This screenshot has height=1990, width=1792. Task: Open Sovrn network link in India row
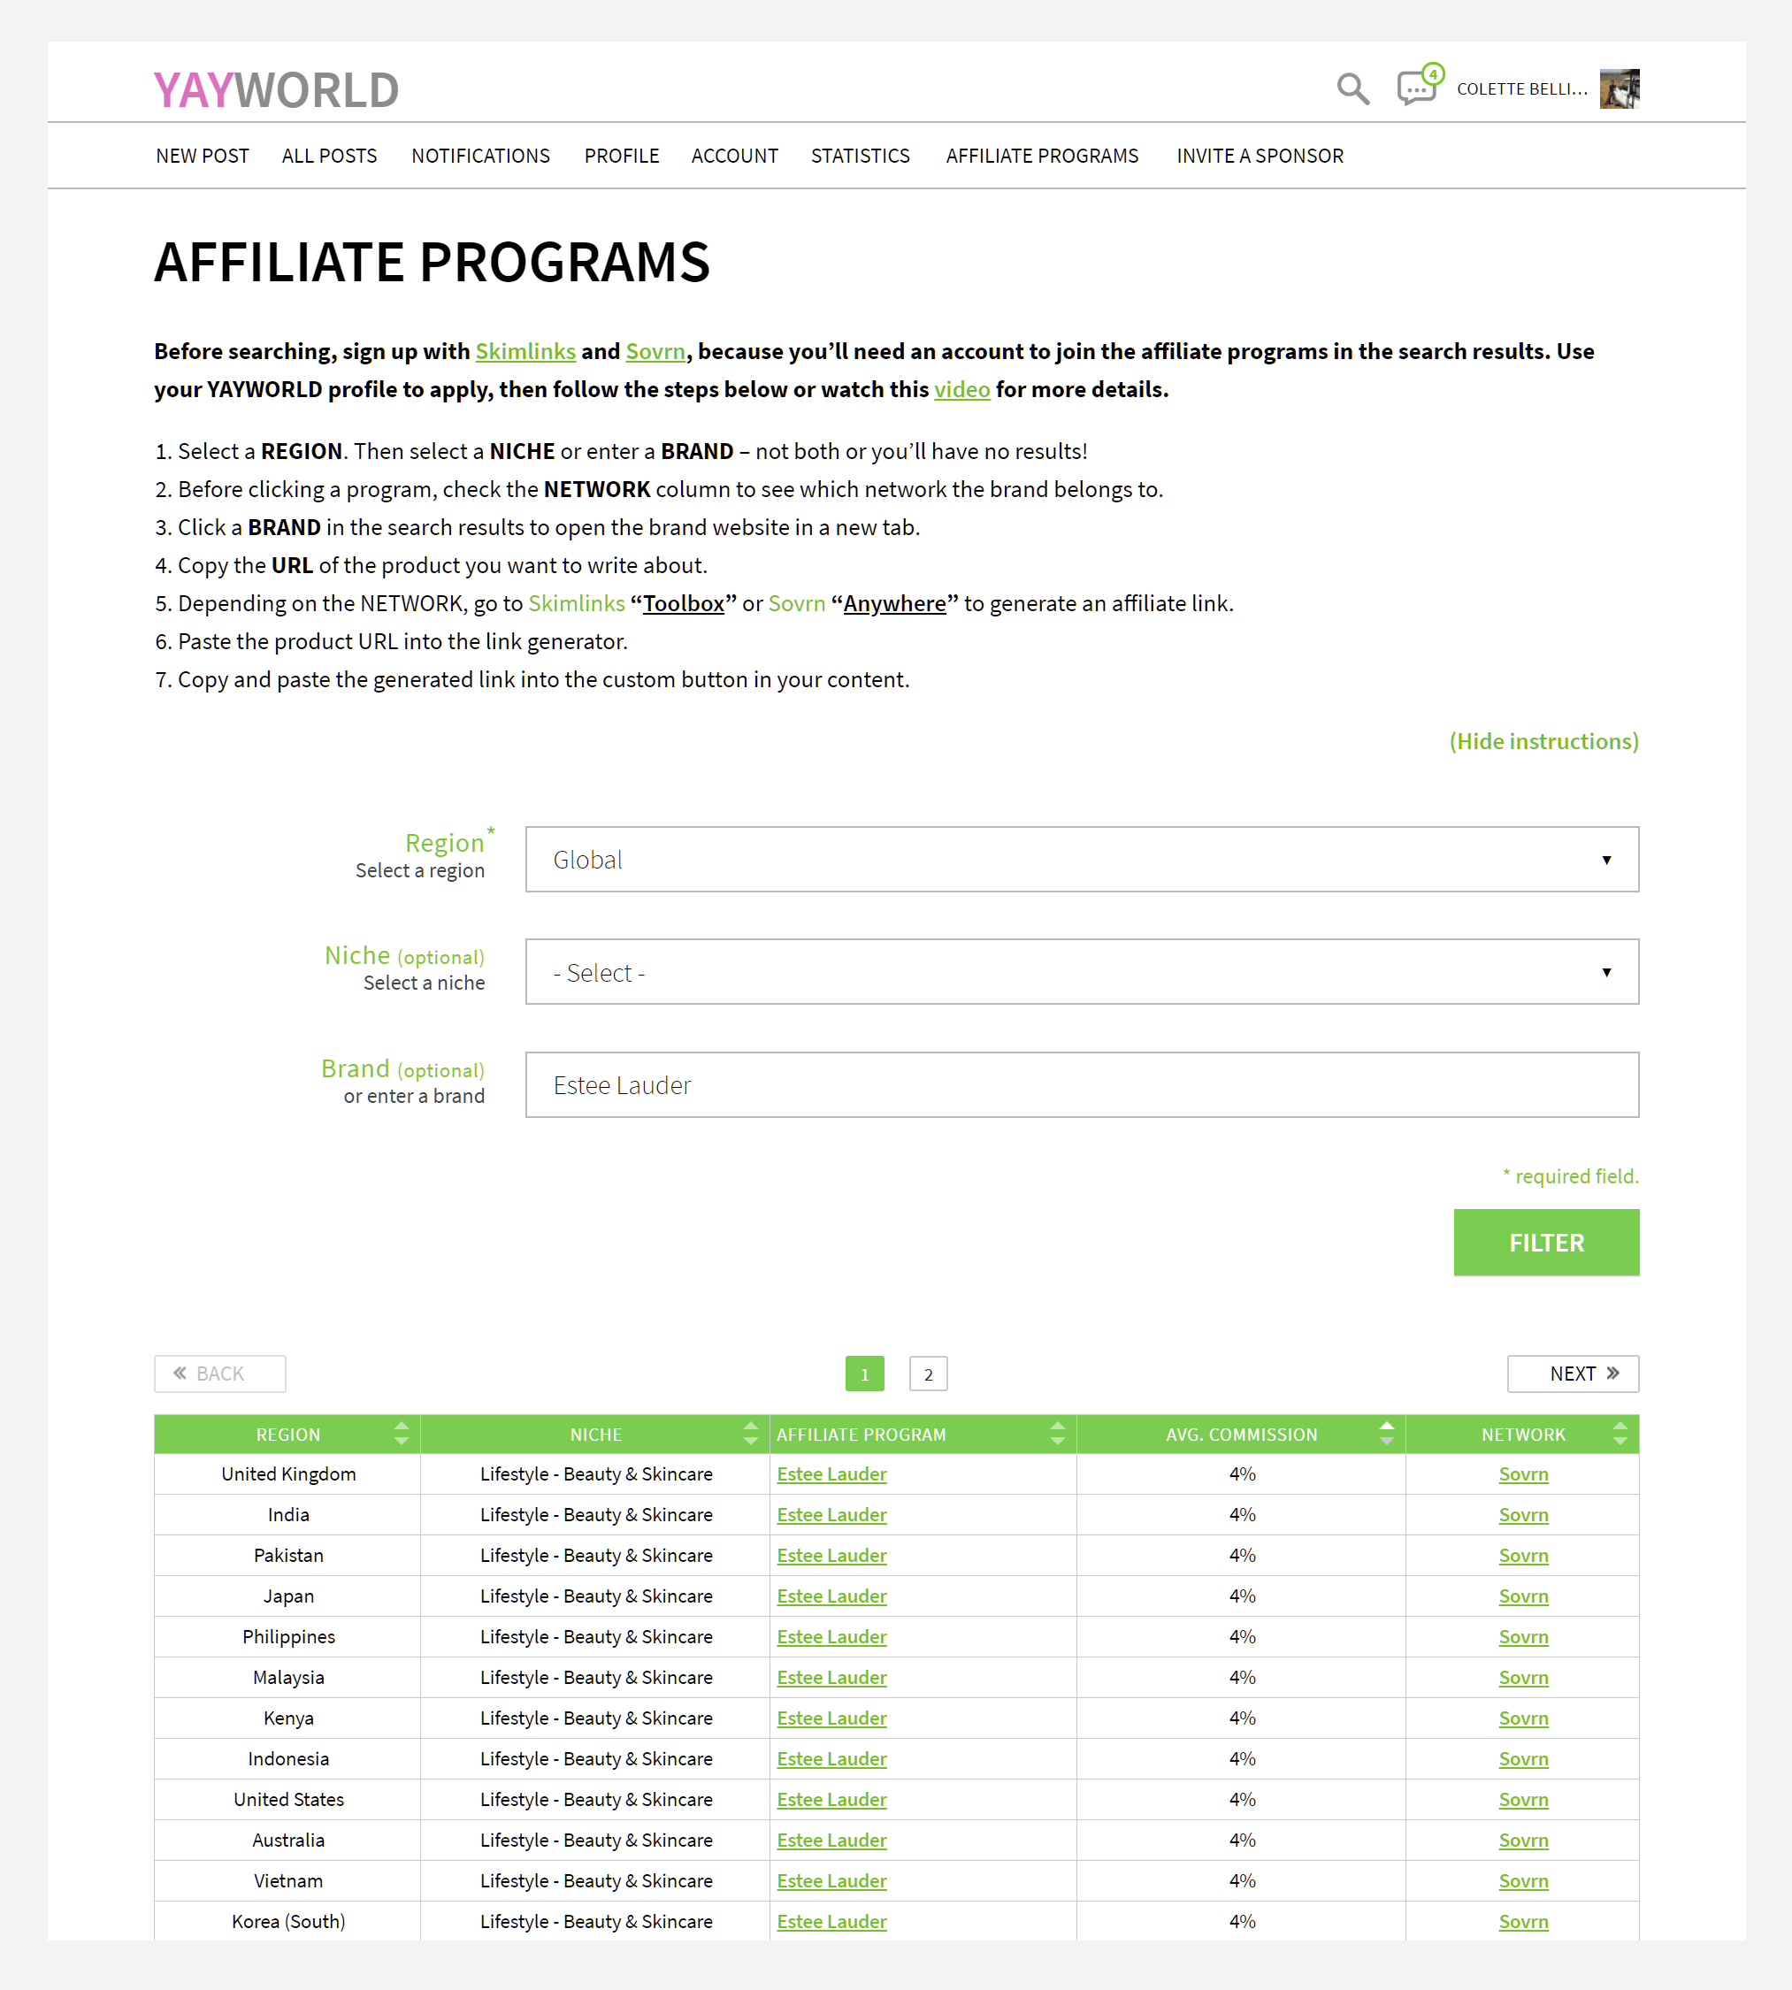pos(1523,1514)
